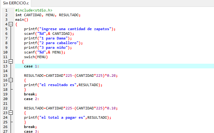This screenshot has height=133, width=214.
Task: Click line number 14 in gutter
Action: (5, 71)
